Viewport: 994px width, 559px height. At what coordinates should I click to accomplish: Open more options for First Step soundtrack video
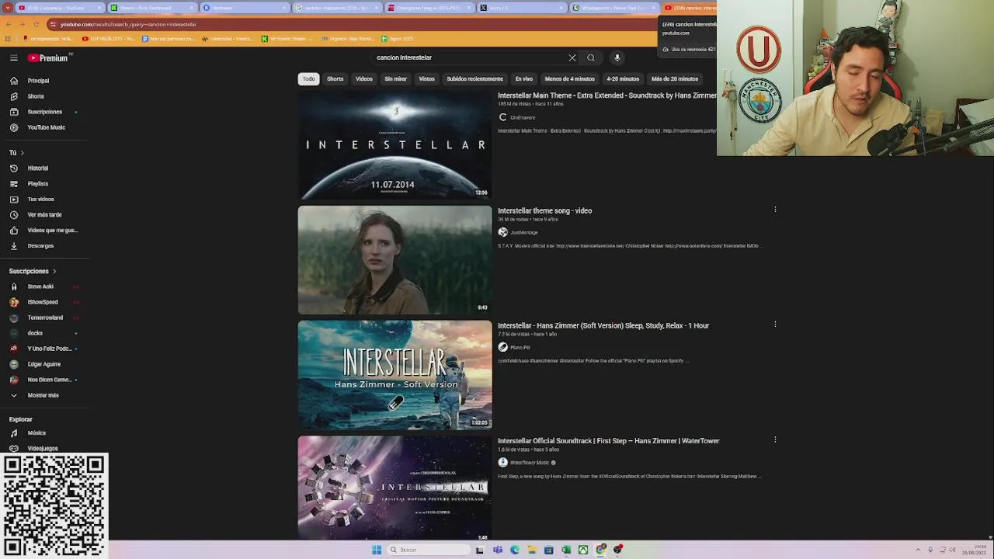tap(775, 439)
